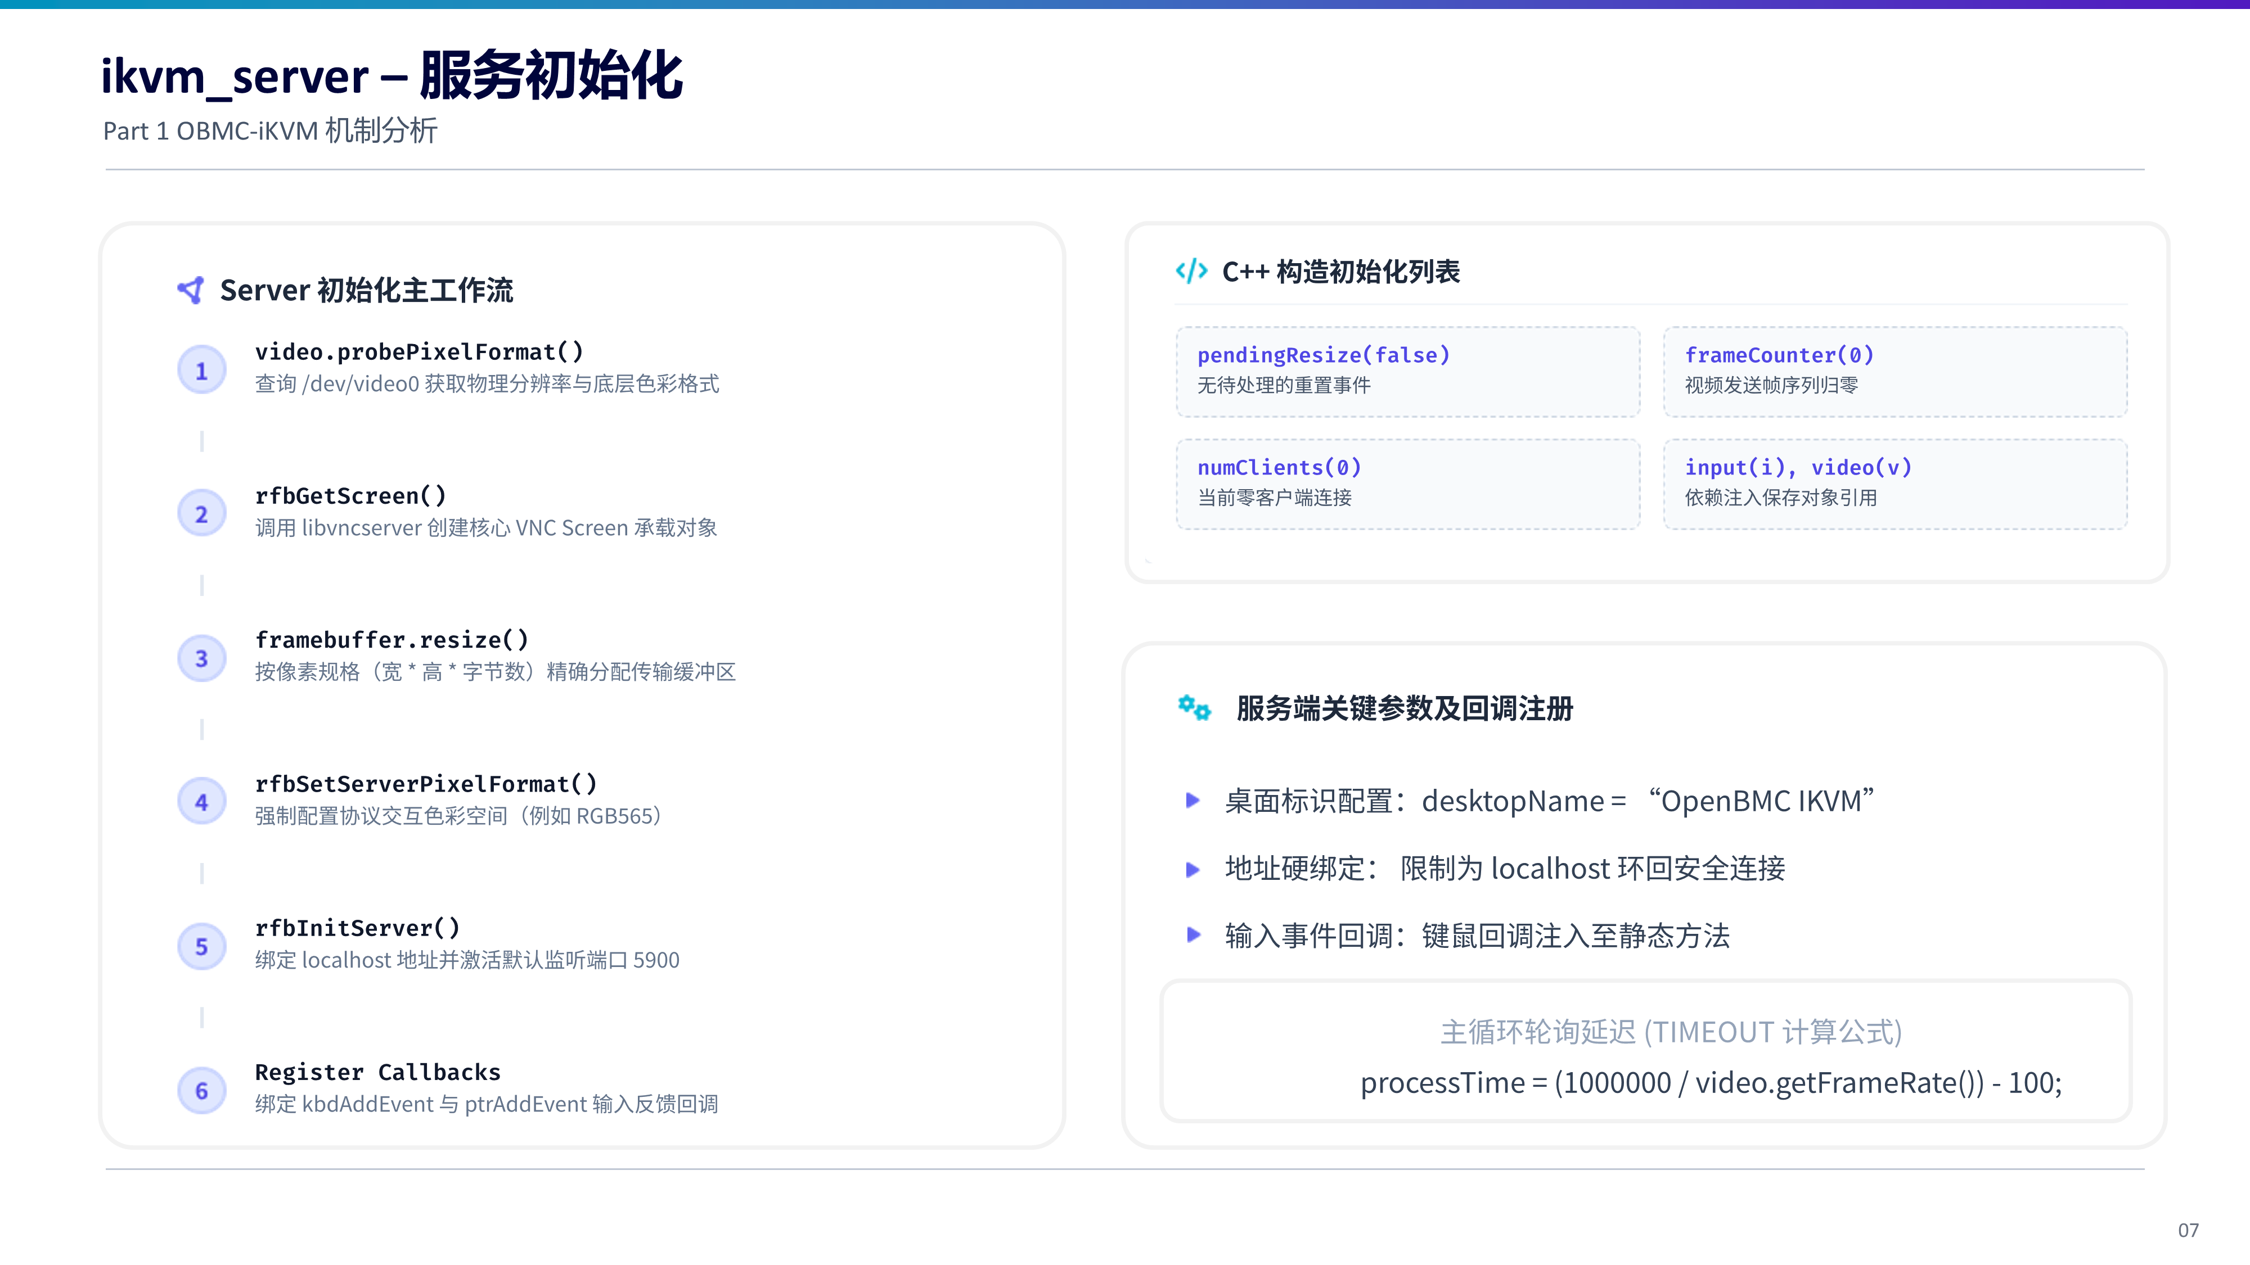This screenshot has width=2250, height=1265.
Task: Click the frameCounter(0) card
Action: tap(1896, 372)
